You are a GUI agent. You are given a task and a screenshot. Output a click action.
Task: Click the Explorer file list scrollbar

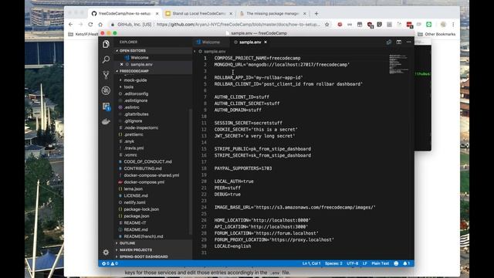pos(191,171)
